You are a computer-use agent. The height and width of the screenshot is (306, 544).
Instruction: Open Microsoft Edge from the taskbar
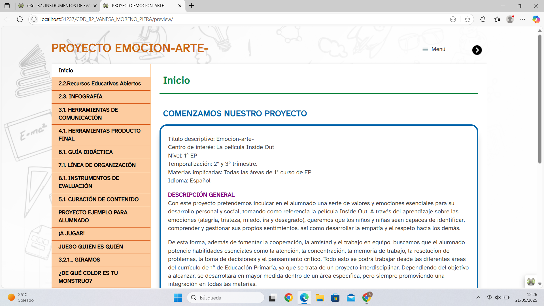(304, 298)
